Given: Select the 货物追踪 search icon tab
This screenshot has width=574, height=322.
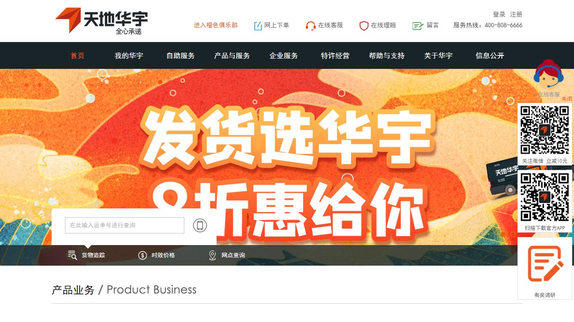Looking at the screenshot, I should pyautogui.click(x=72, y=255).
